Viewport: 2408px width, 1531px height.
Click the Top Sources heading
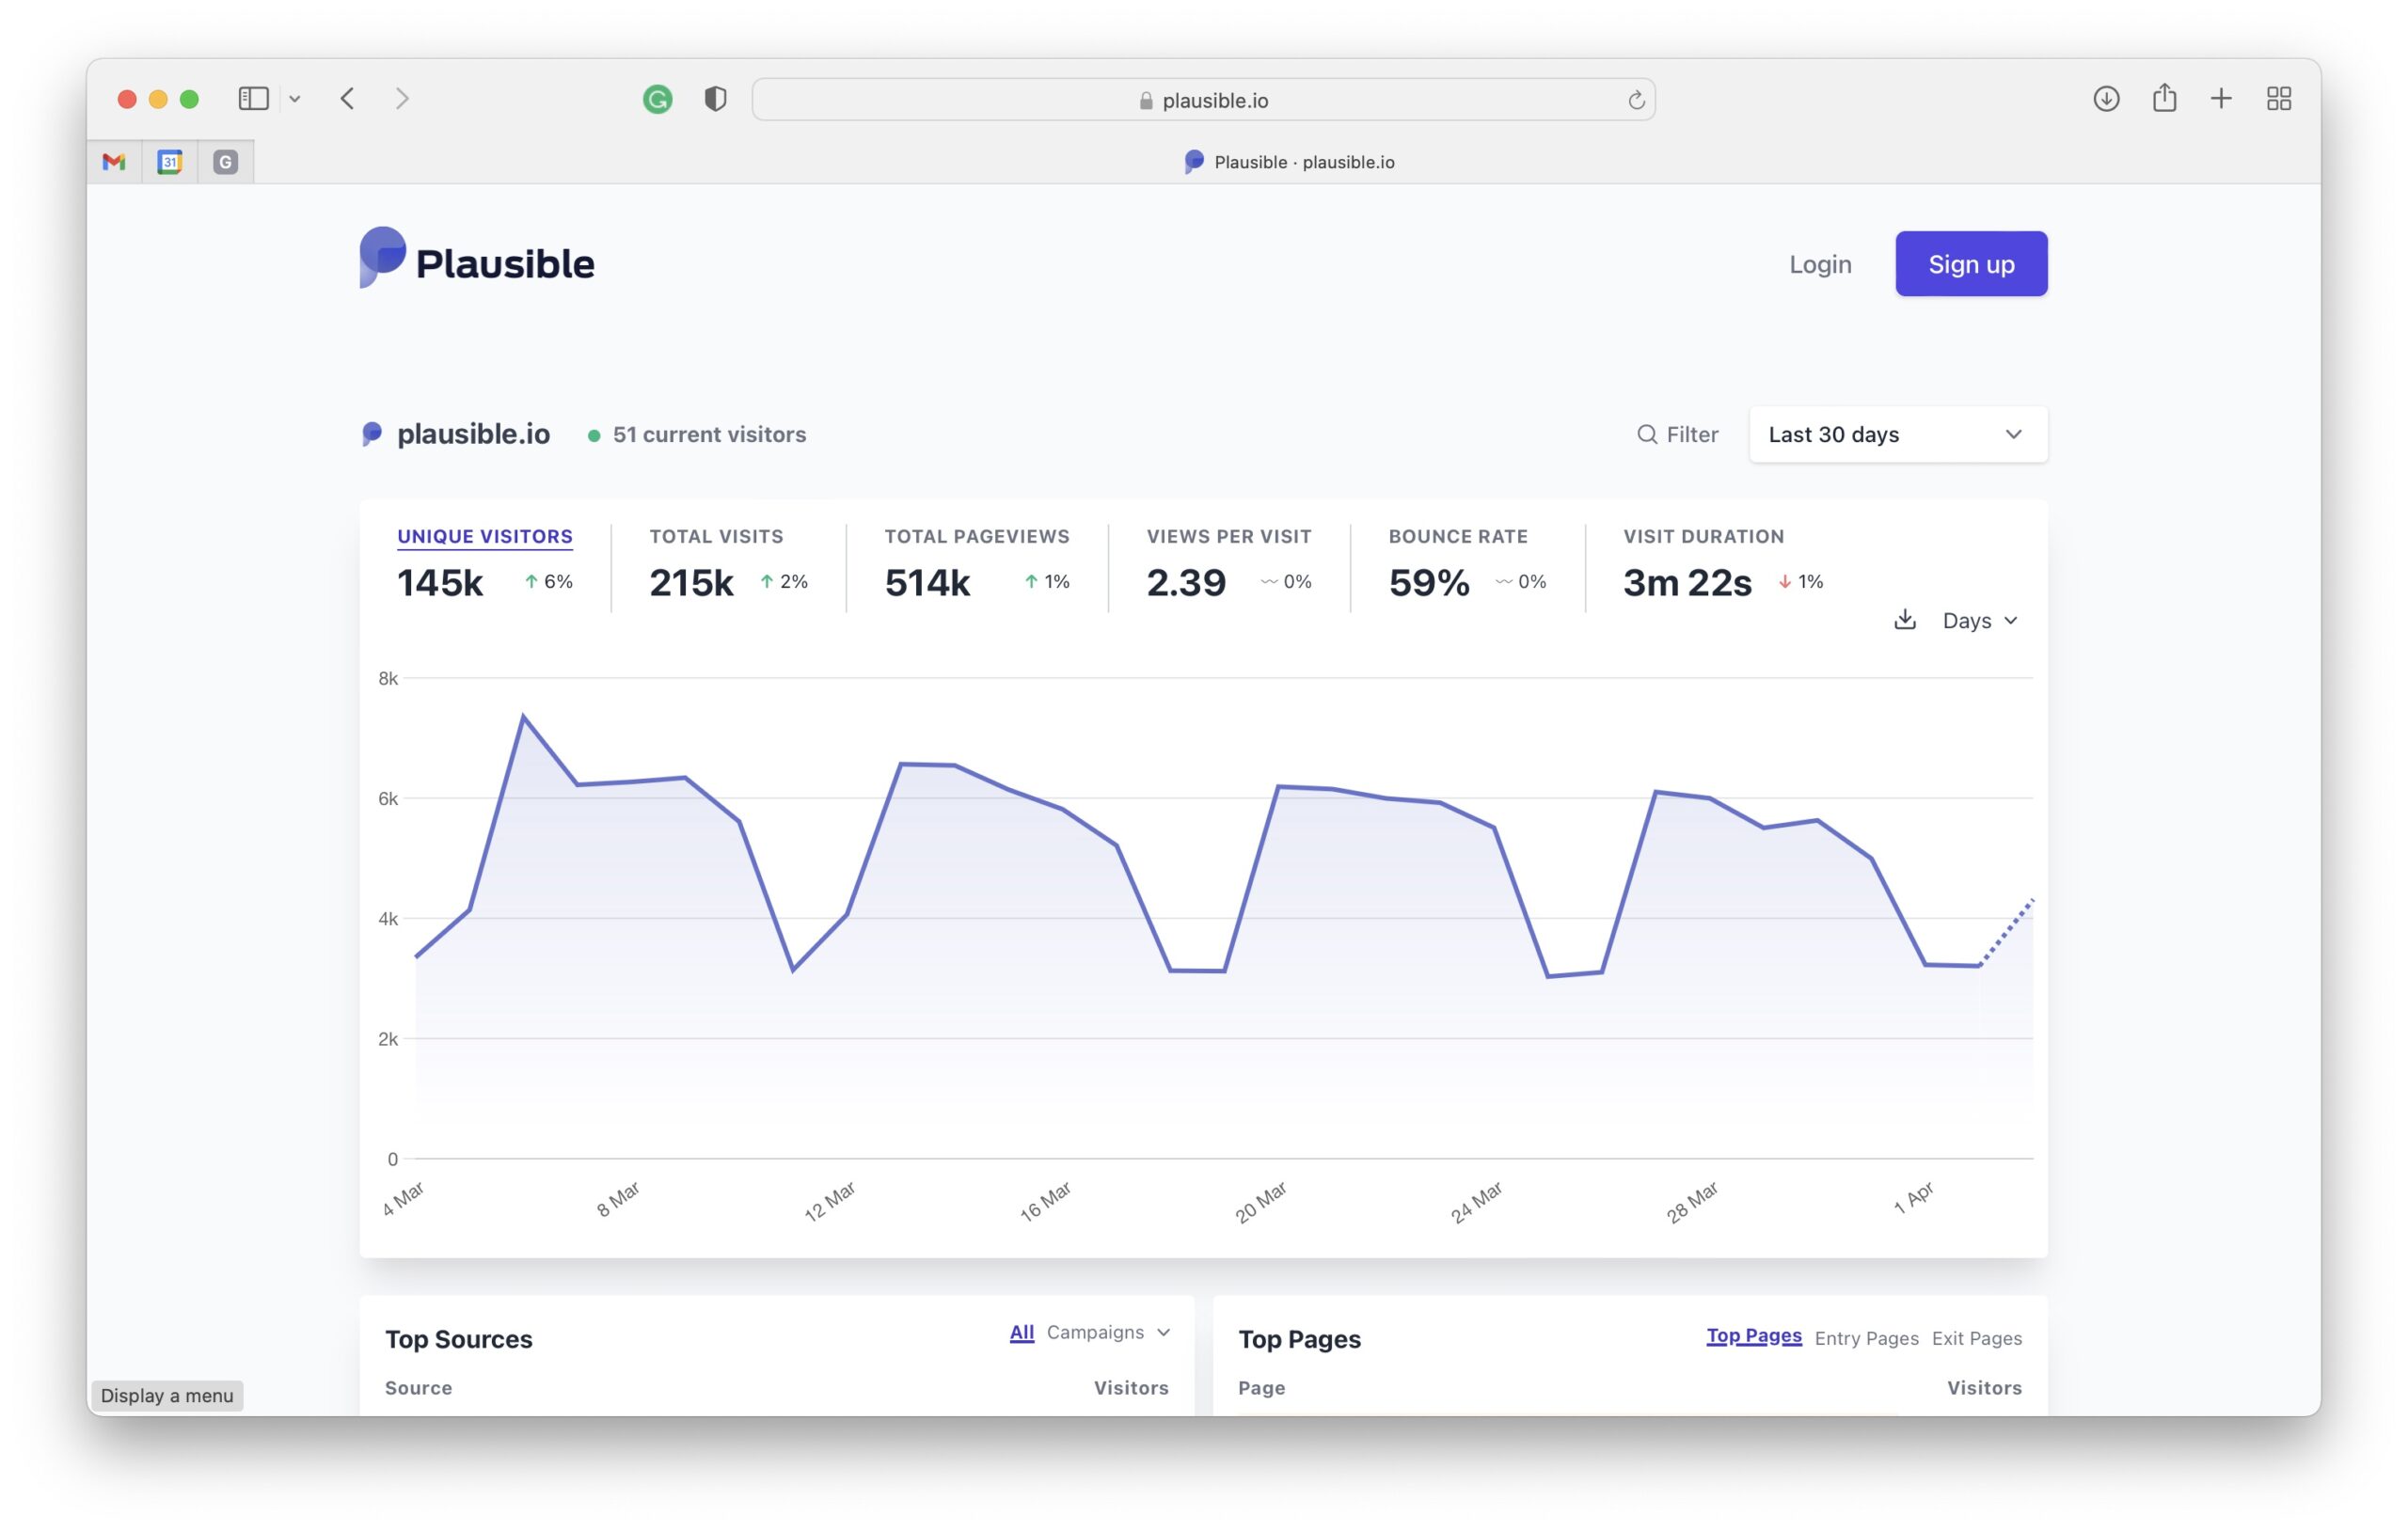pos(459,1339)
